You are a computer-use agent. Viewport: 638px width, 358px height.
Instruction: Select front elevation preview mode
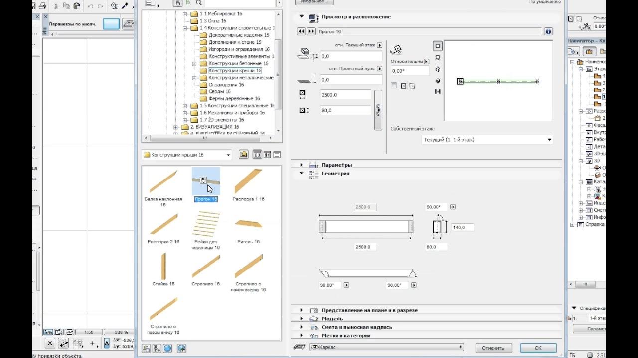(438, 58)
